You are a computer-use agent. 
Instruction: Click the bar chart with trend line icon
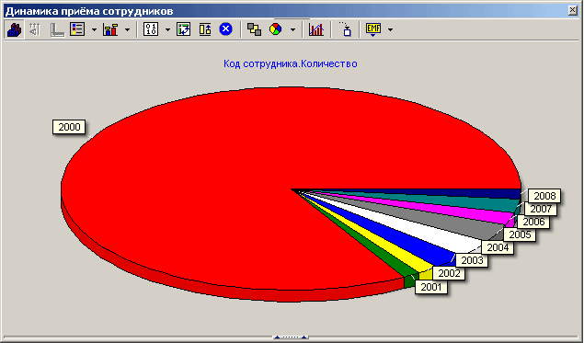tap(316, 29)
